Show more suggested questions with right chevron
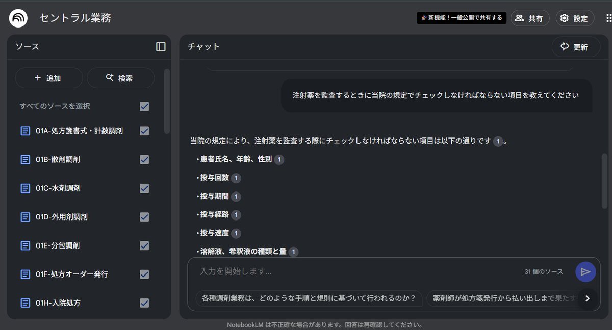This screenshot has width=612, height=330. coord(588,298)
